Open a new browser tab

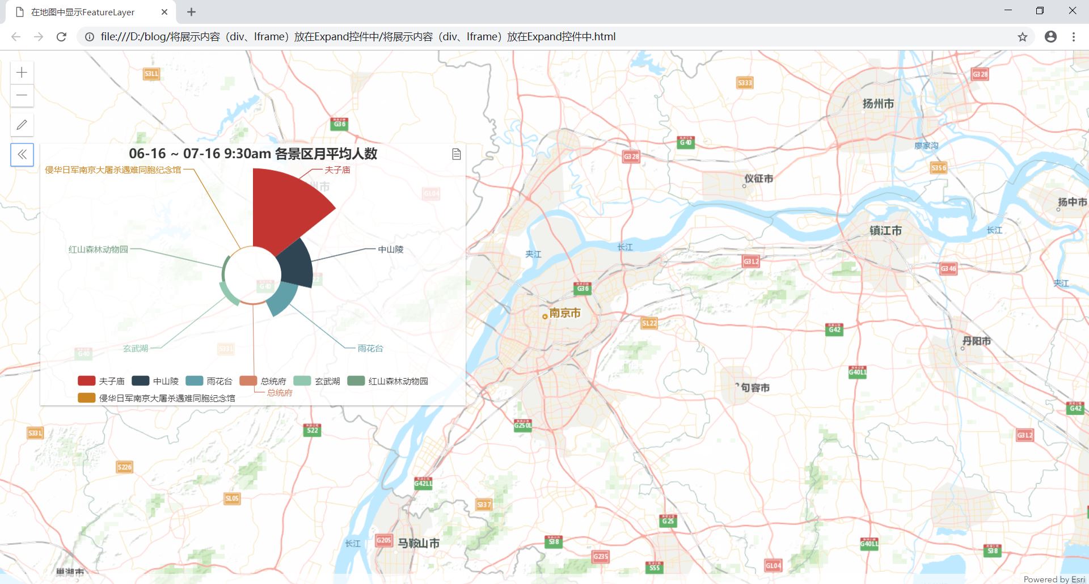pos(191,12)
